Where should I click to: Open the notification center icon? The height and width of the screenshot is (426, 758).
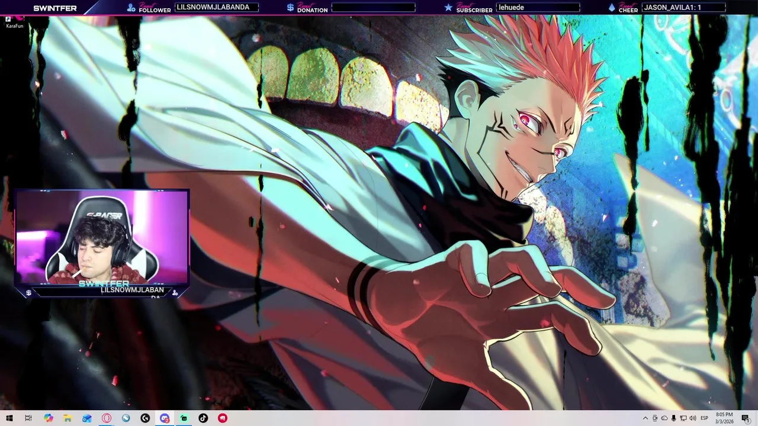746,418
